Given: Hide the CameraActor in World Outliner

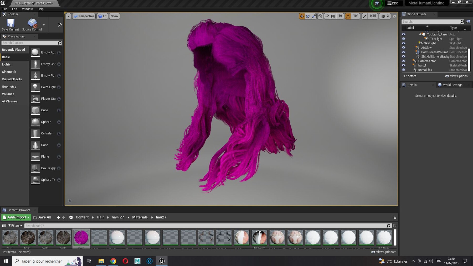Looking at the screenshot, I should point(404,61).
